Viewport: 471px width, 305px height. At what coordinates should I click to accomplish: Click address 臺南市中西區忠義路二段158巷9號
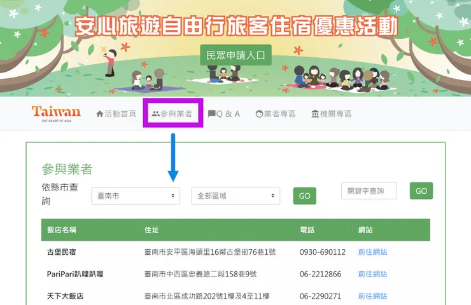pyautogui.click(x=200, y=274)
